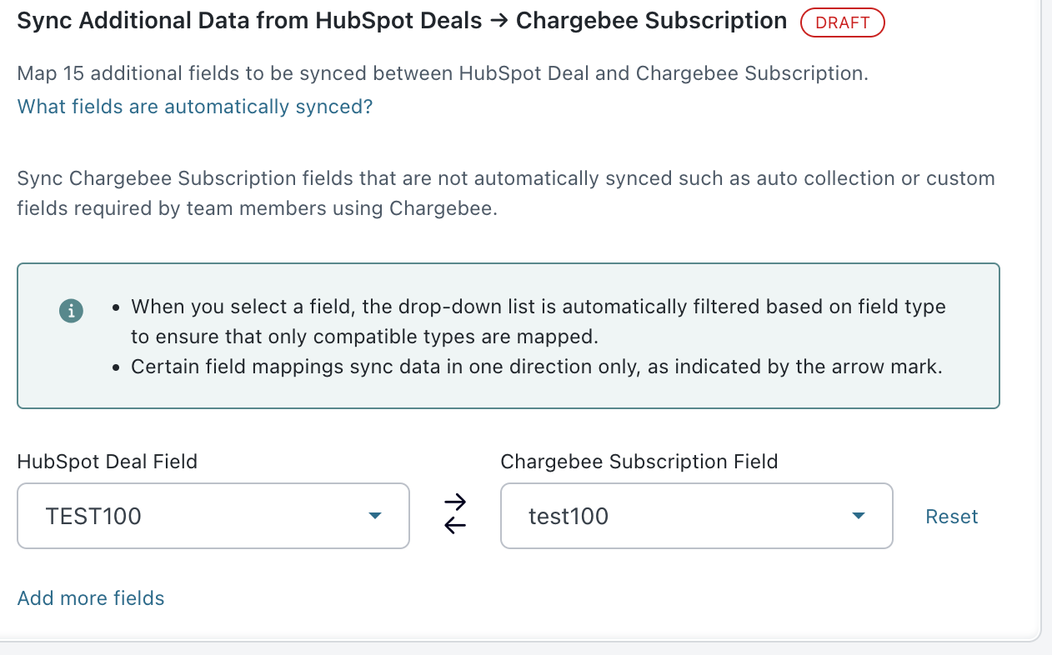Select the "Chargebee Subscription Field" label
The height and width of the screenshot is (655, 1052).
[x=639, y=462]
